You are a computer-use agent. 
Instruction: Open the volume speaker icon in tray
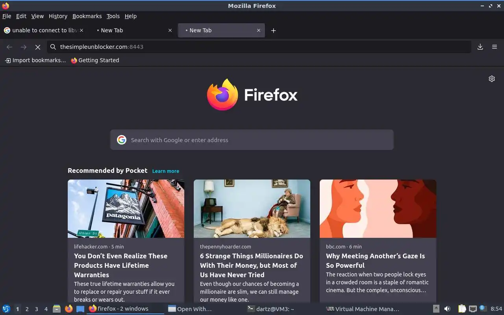447,309
